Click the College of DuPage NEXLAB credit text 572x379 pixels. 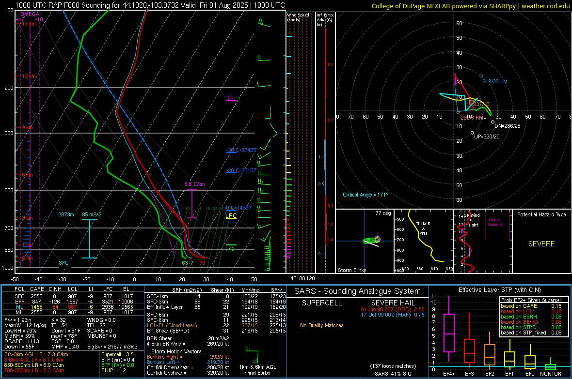pyautogui.click(x=470, y=6)
